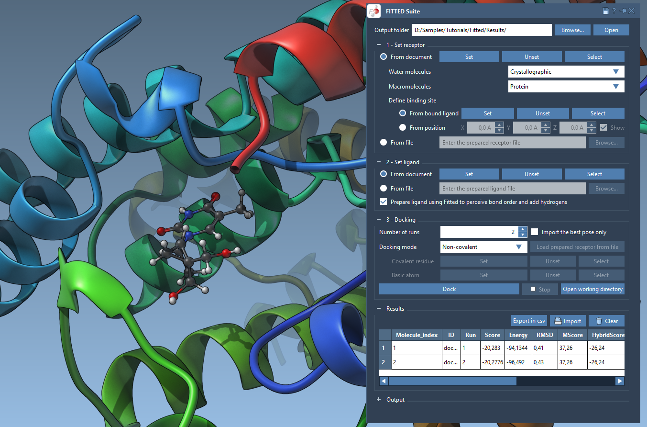Click Open working directory
Image resolution: width=647 pixels, height=427 pixels.
[x=592, y=289]
